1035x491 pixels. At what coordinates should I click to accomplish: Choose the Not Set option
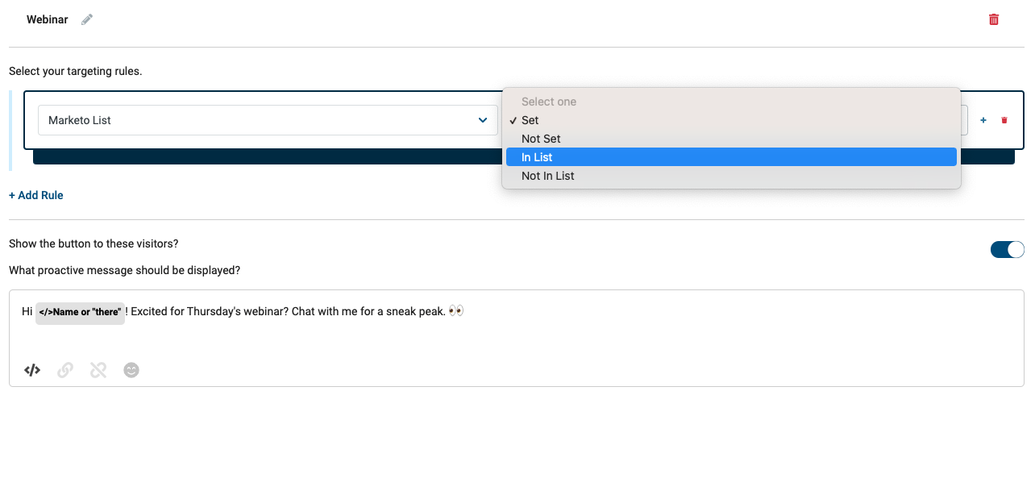click(731, 139)
